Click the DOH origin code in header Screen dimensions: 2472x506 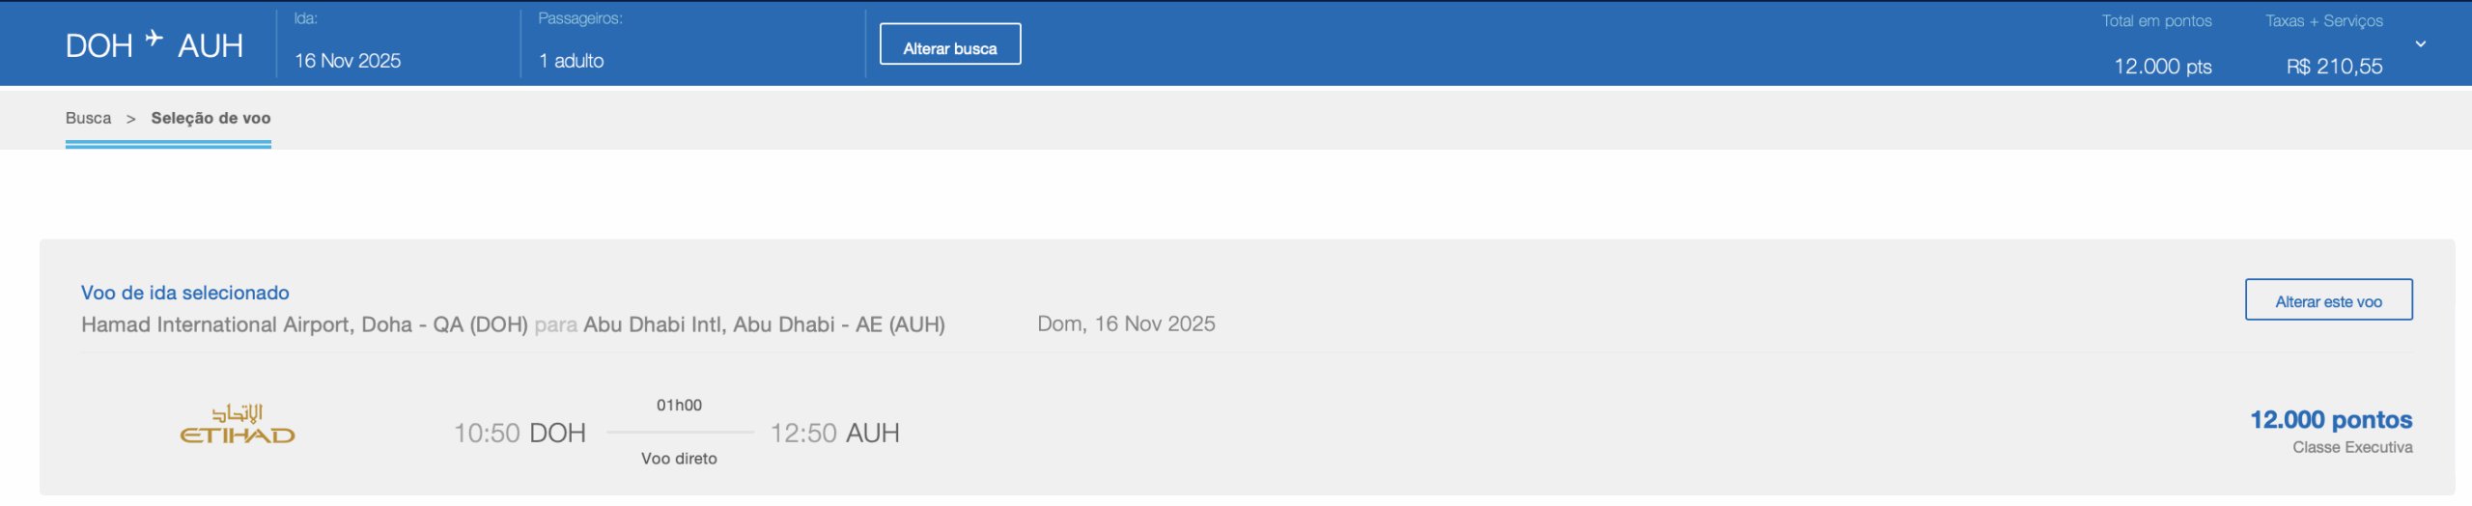[x=98, y=46]
